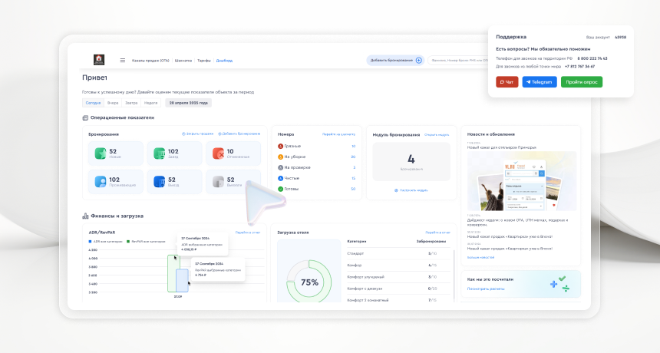Viewport: 660px width, 353px height.
Task: Open the hamburger menu icon
Action: (x=123, y=60)
